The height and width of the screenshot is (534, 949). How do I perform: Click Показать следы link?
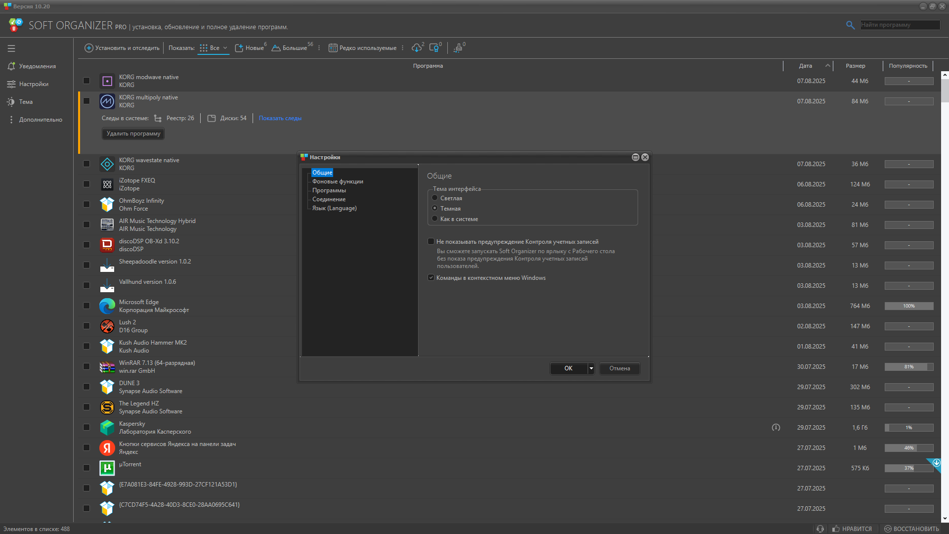(280, 118)
